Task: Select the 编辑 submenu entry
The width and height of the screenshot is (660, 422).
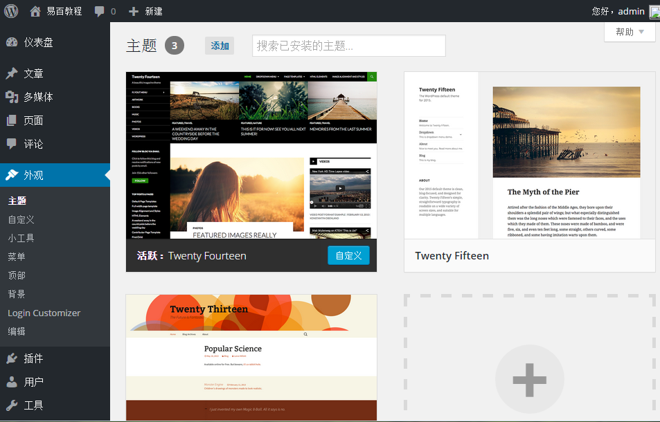Action: click(17, 331)
